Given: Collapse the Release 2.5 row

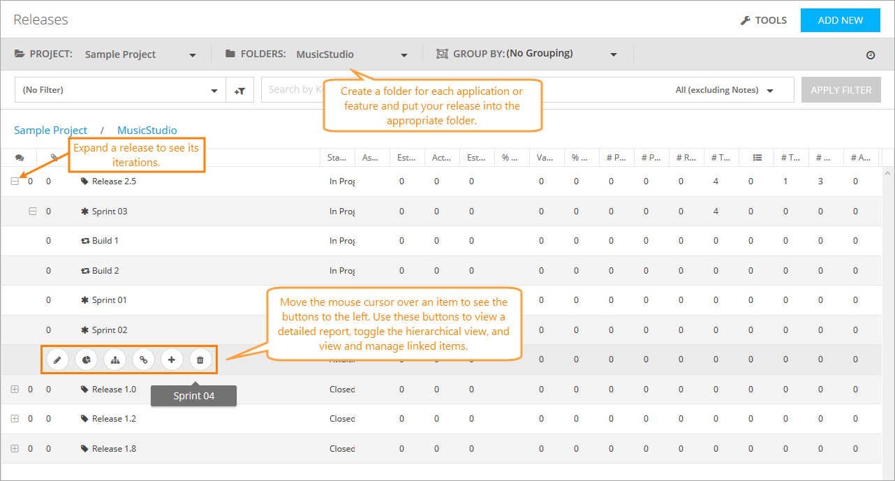Looking at the screenshot, I should (x=15, y=182).
